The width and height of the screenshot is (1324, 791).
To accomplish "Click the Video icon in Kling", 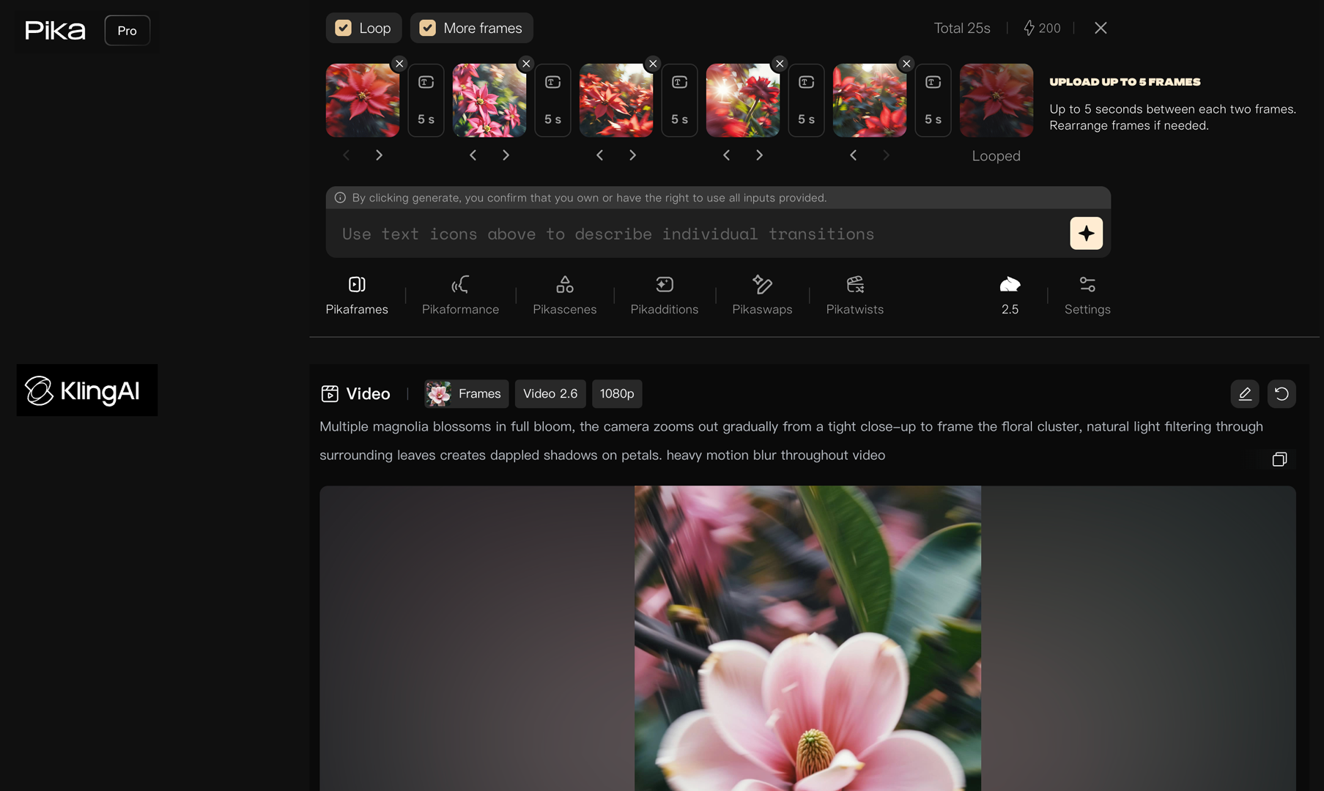I will [x=330, y=394].
